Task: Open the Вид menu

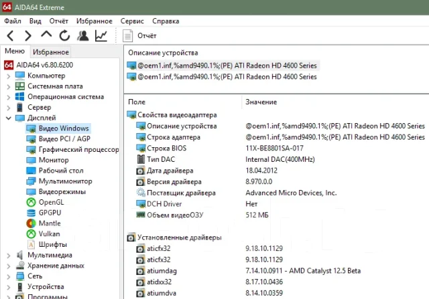Action: (36, 21)
